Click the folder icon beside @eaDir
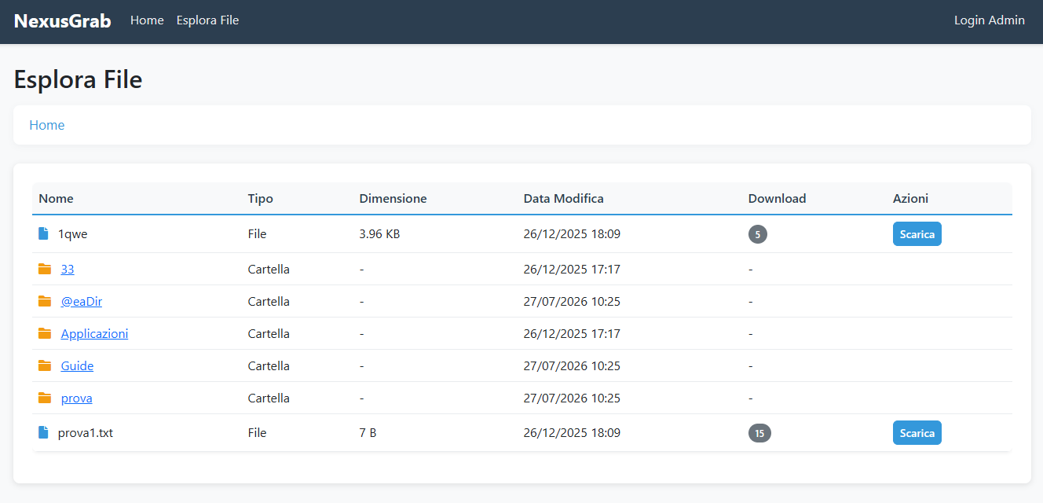The image size is (1043, 503). pos(45,301)
